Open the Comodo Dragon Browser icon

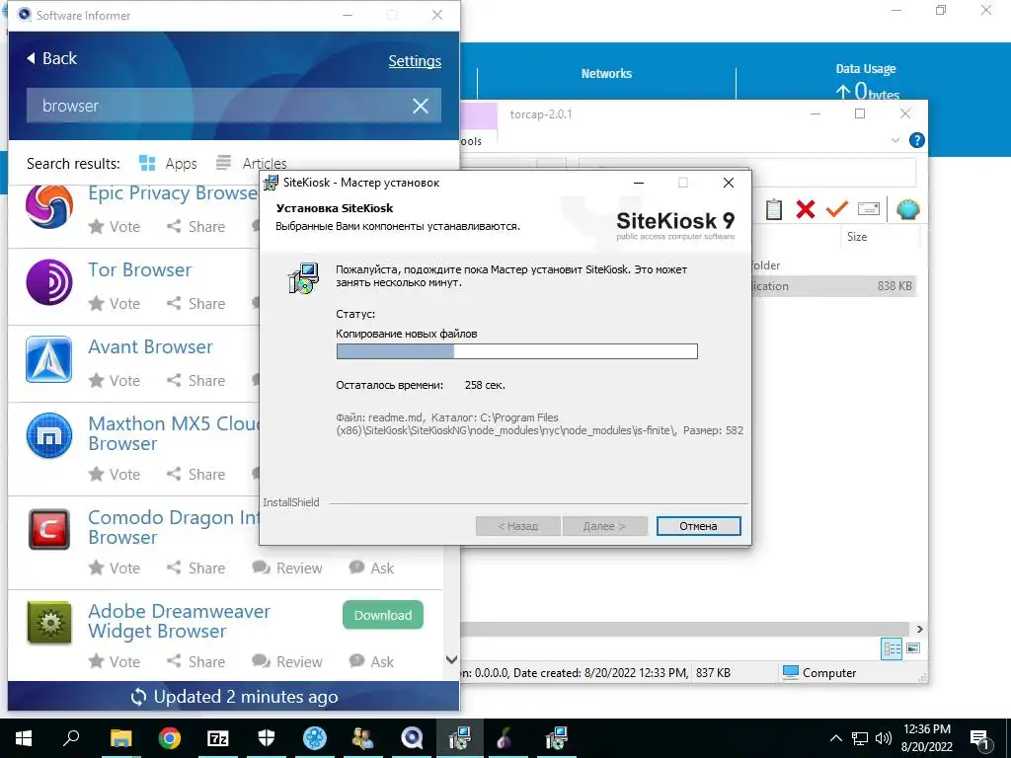(x=49, y=530)
